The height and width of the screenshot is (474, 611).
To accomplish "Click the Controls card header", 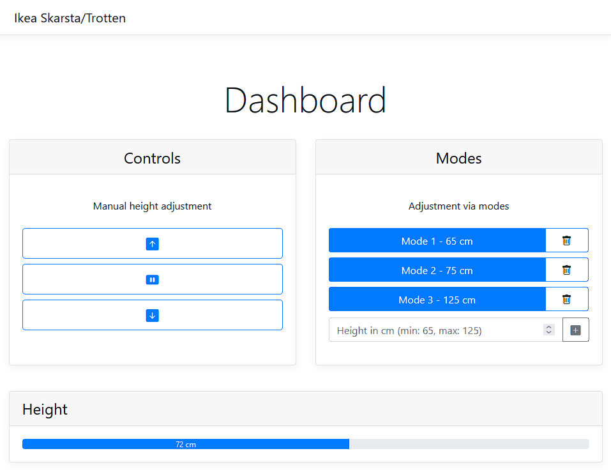I will [153, 158].
